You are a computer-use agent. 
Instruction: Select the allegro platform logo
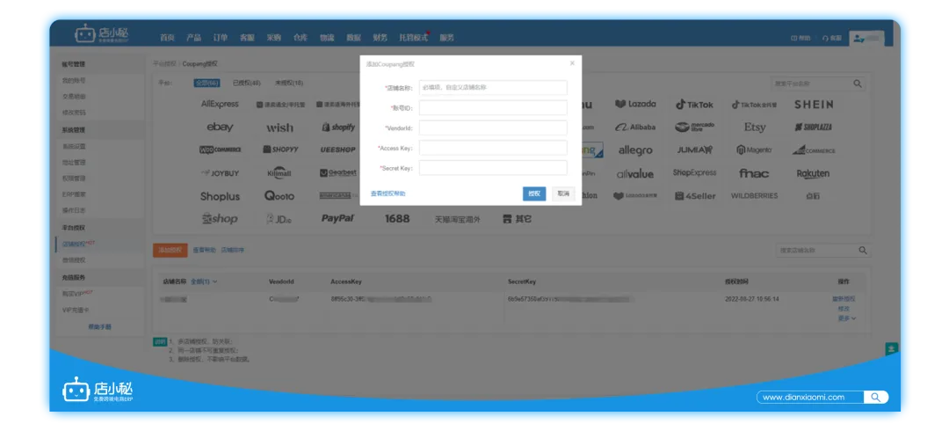[635, 150]
